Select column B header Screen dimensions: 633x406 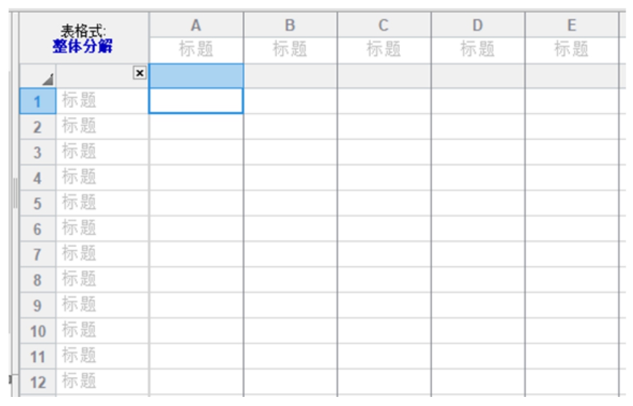coord(290,25)
